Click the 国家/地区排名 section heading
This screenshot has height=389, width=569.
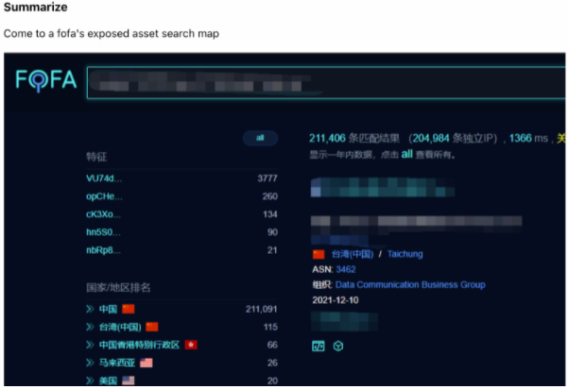tap(118, 287)
